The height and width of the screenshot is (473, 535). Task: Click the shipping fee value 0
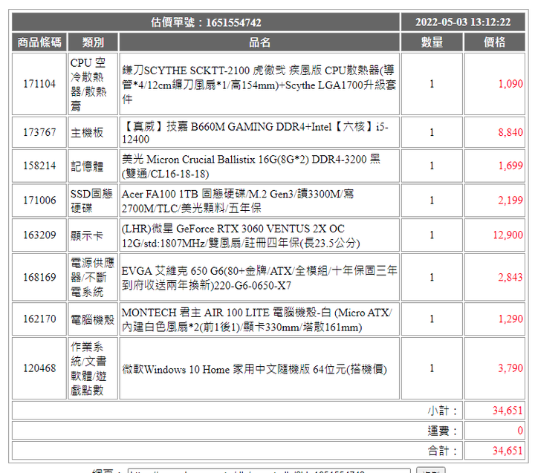(x=520, y=431)
